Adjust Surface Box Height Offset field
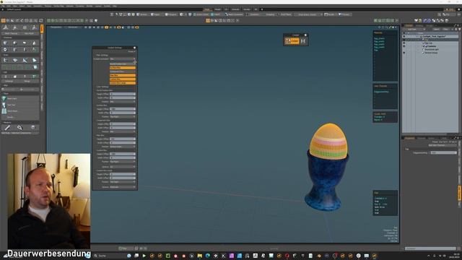The image size is (462, 260). click(x=123, y=109)
